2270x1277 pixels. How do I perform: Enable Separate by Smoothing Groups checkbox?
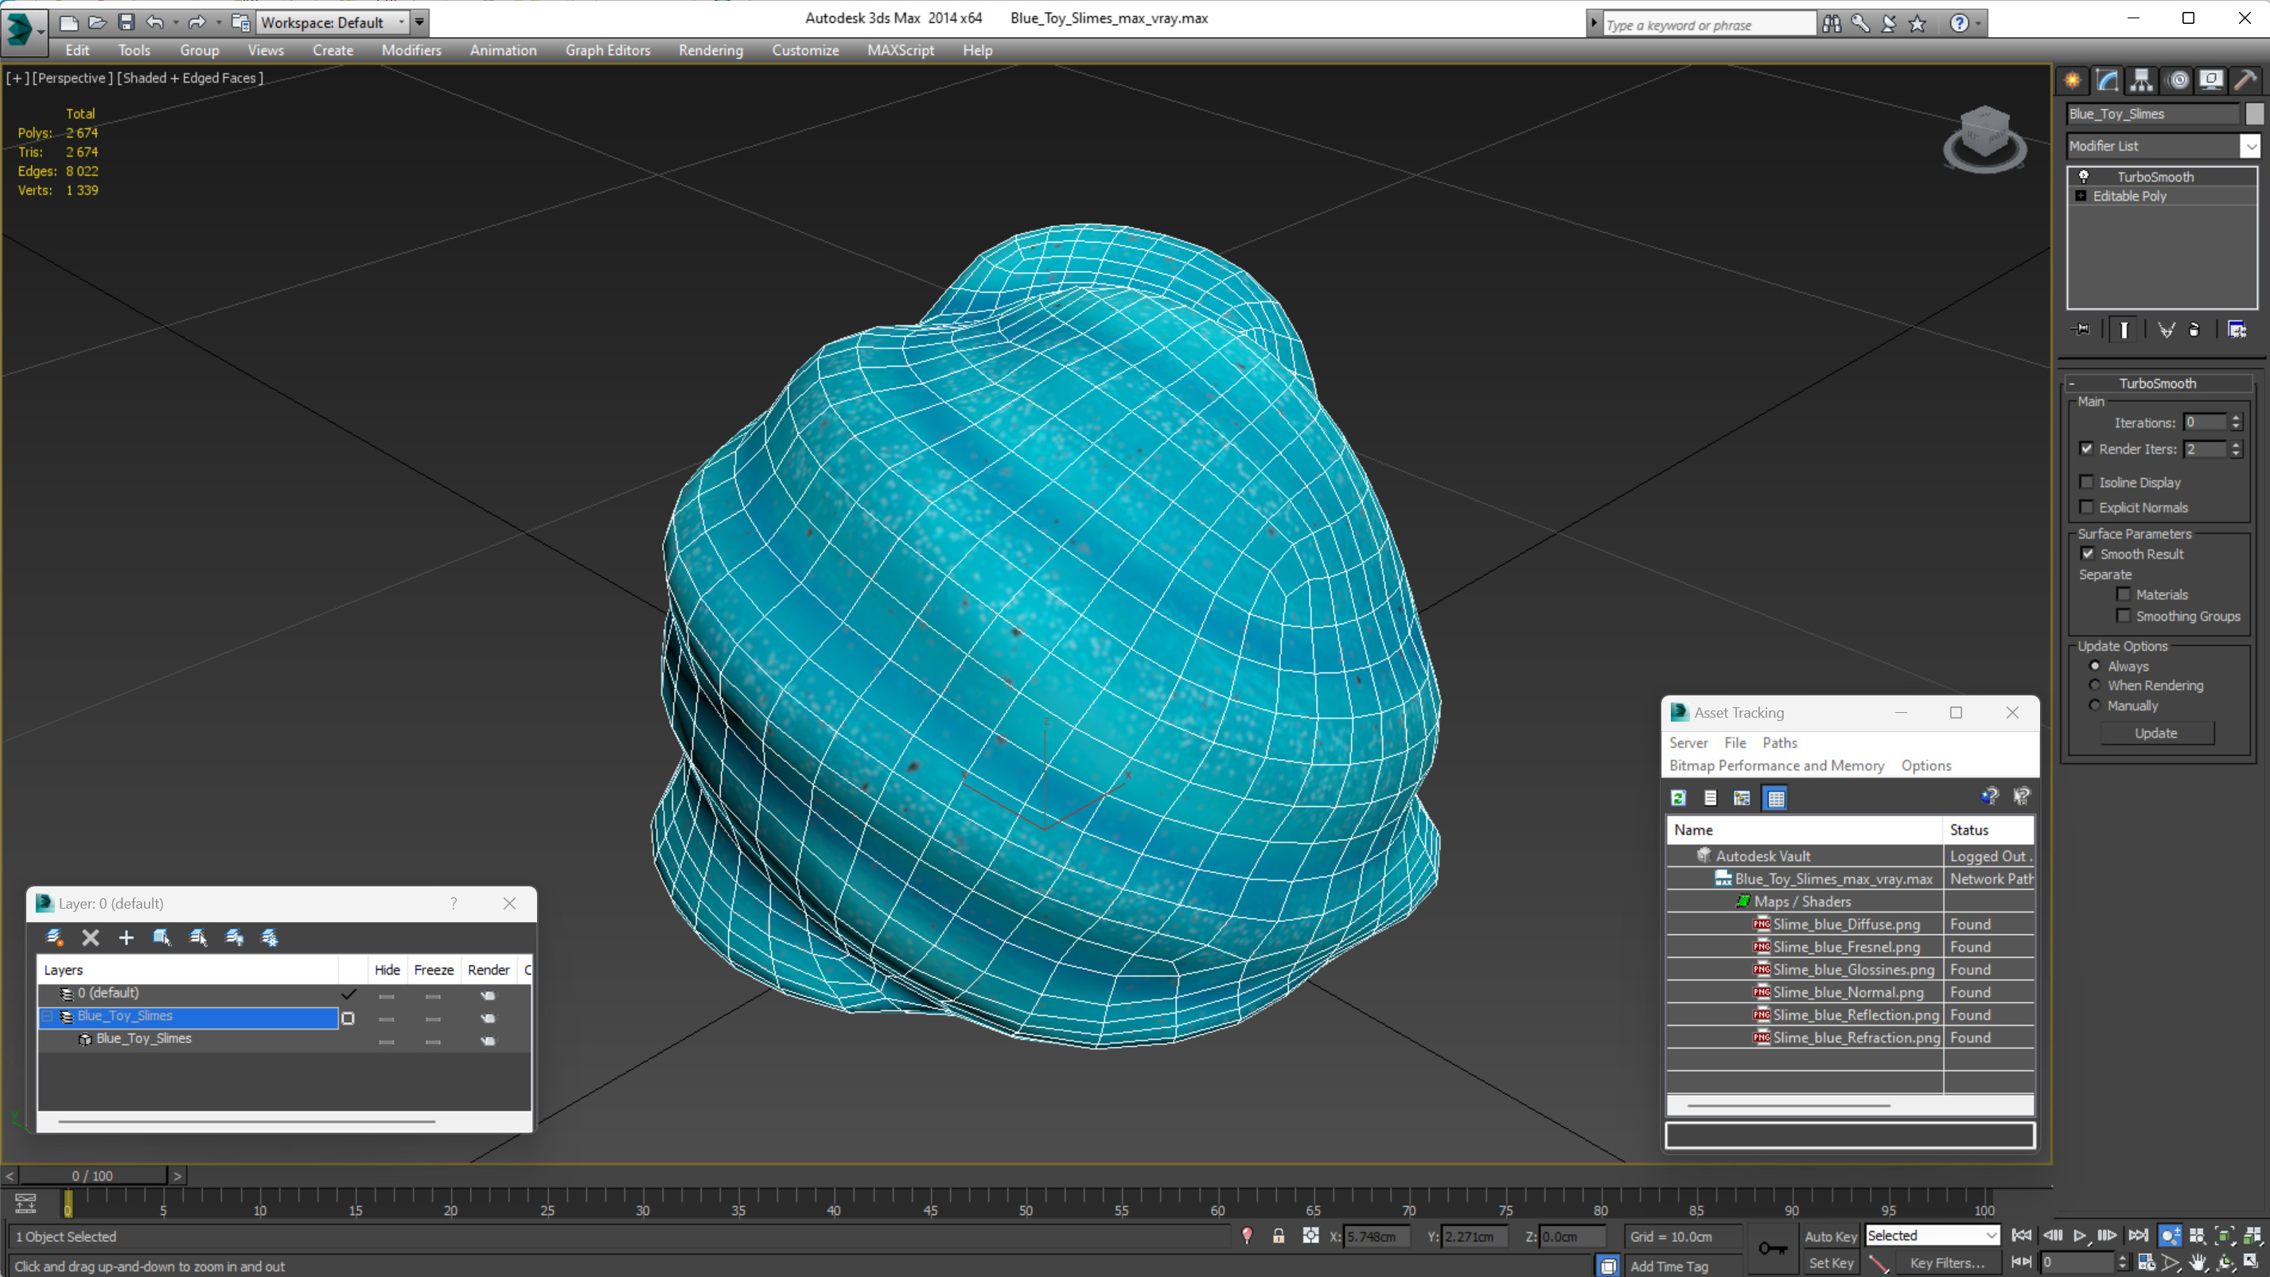point(2124,616)
